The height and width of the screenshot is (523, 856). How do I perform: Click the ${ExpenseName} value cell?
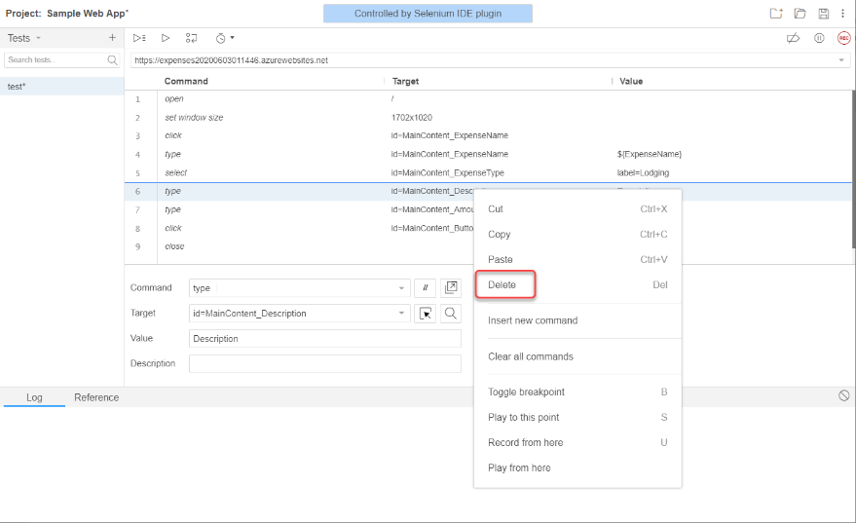[x=650, y=154]
